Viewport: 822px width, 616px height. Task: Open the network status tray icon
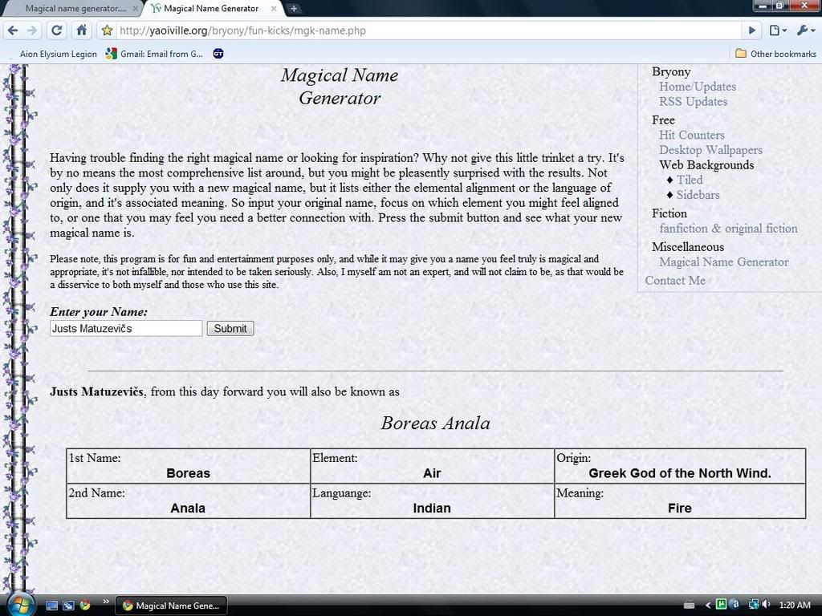(x=754, y=605)
